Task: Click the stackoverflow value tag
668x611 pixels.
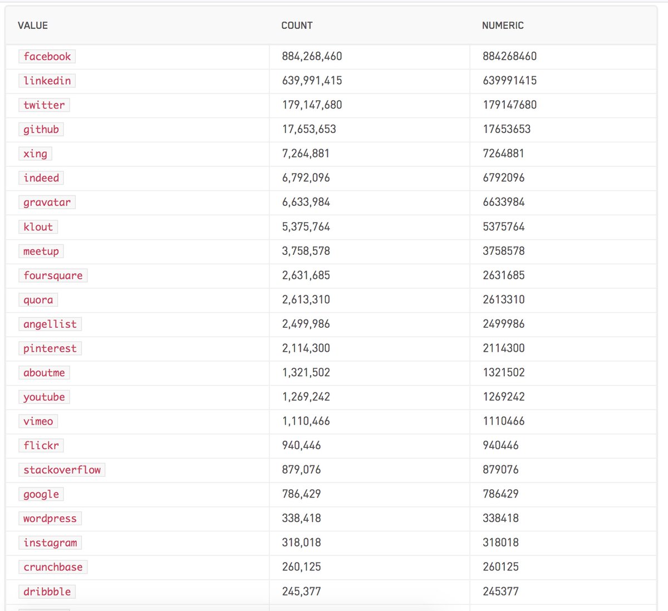Action: coord(62,470)
